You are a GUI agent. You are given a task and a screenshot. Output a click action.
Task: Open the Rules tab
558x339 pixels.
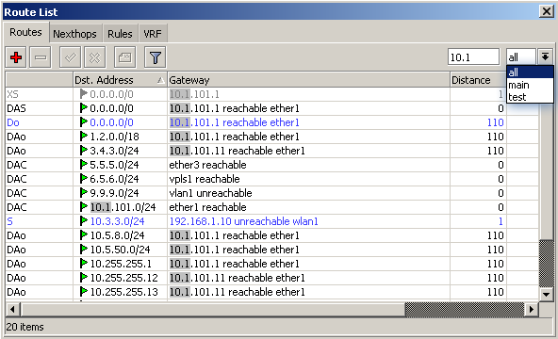point(120,34)
